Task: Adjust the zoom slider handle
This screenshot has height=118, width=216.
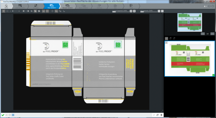Action: tap(13, 11)
